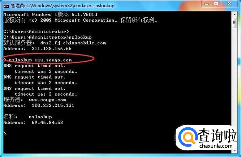Click the scrollbar down arrow
Screen dimensions: 241x157
[x=234, y=151]
